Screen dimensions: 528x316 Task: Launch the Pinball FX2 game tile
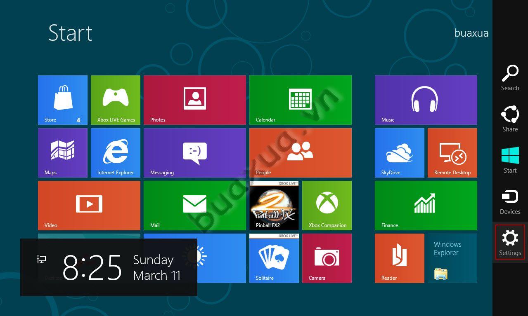pos(274,206)
